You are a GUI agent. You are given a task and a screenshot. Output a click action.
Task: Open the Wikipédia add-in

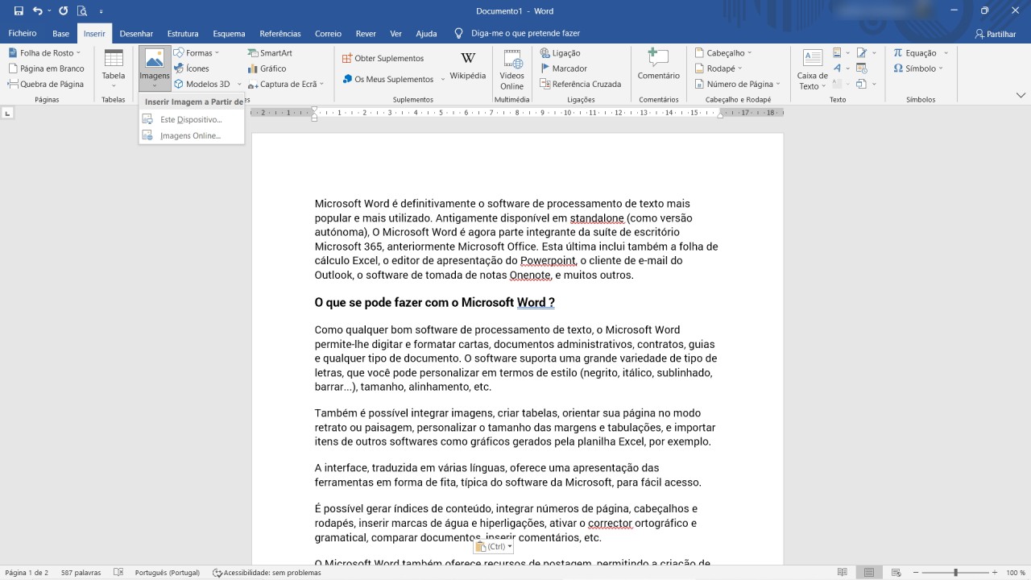coord(468,66)
